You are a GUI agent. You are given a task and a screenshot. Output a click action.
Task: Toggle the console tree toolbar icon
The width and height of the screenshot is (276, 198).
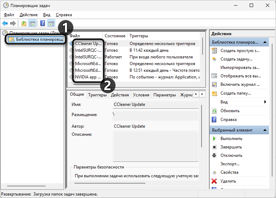(32, 24)
